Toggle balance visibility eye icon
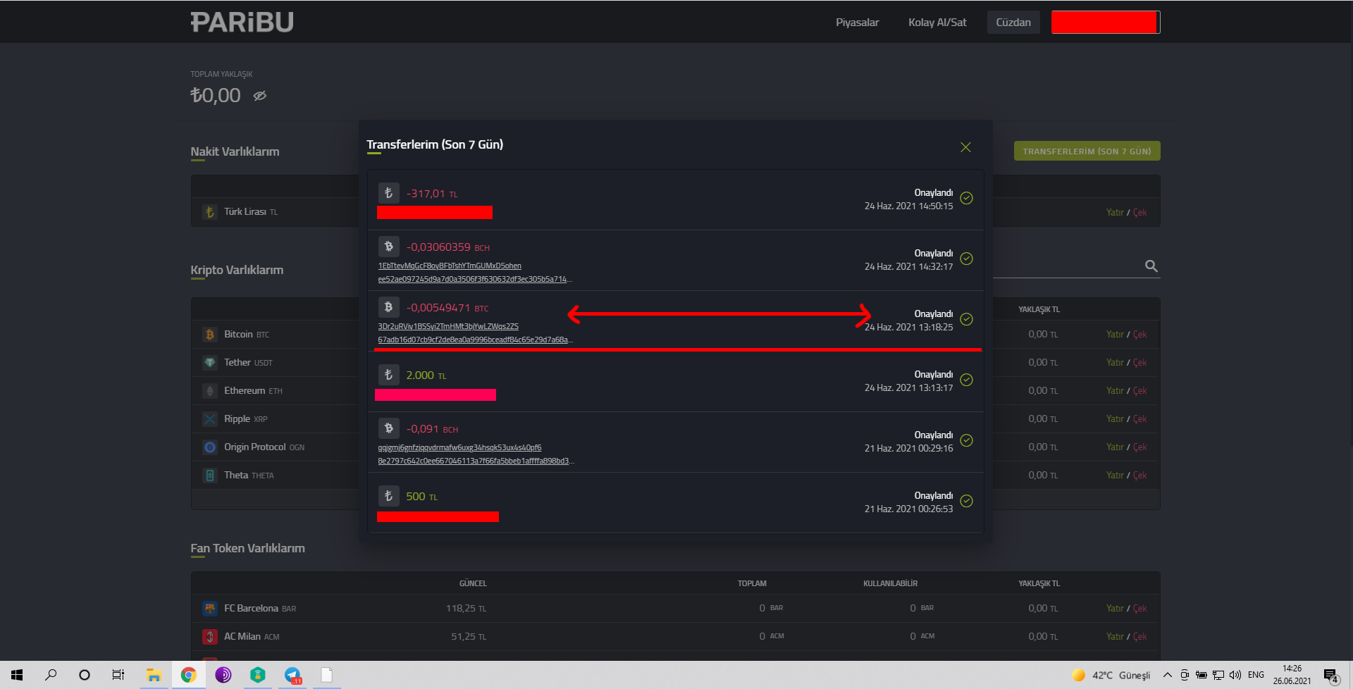 click(x=260, y=96)
